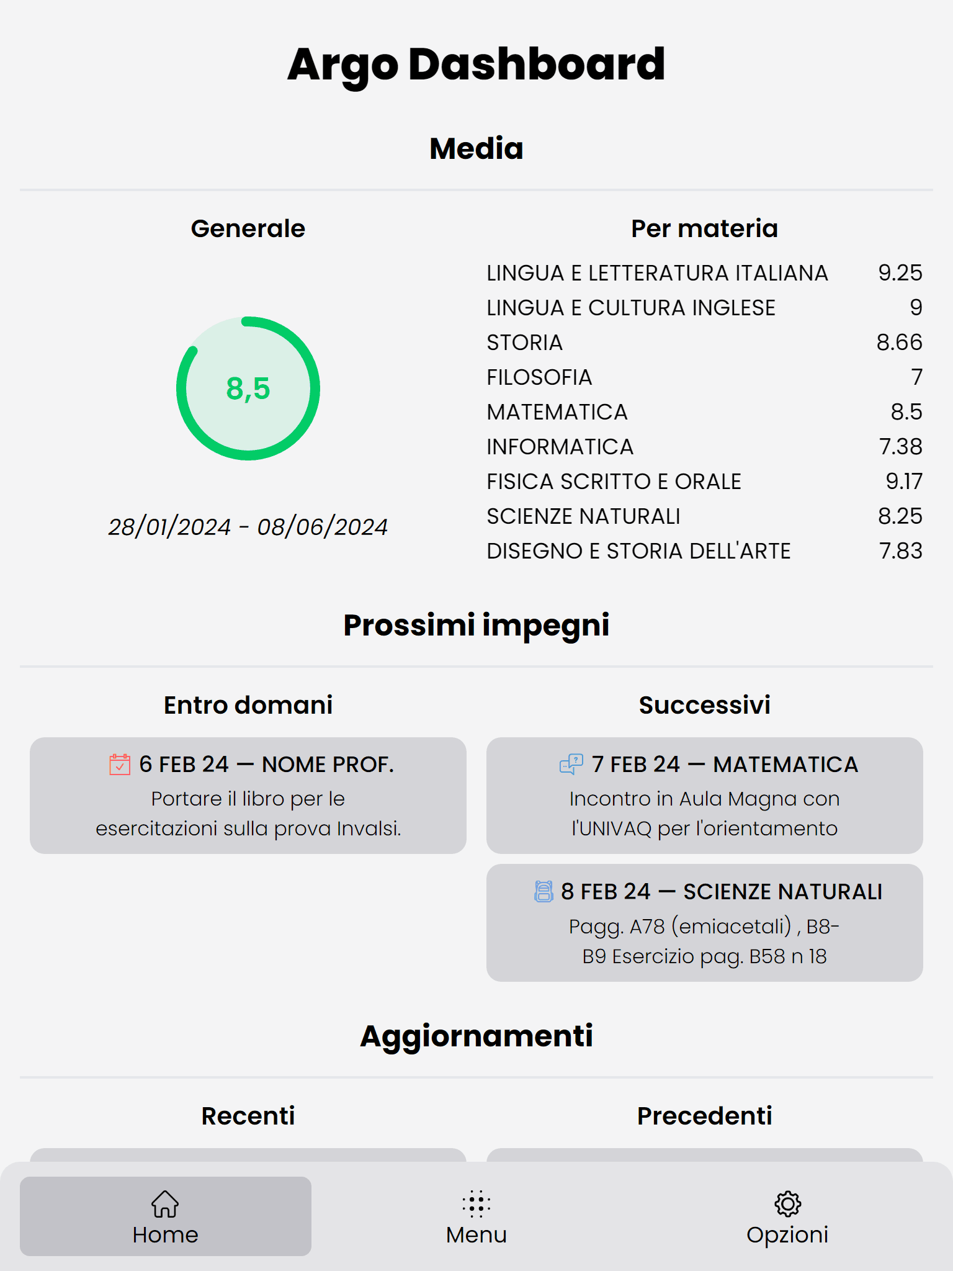The image size is (953, 1271).
Task: Click the 28/01/2024 - 08/06/2024 date range
Action: [248, 527]
